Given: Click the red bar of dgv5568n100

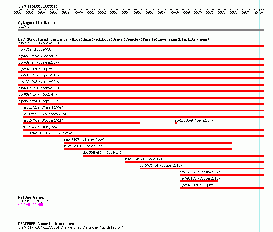Looking at the screenshot, I should point(174,156).
